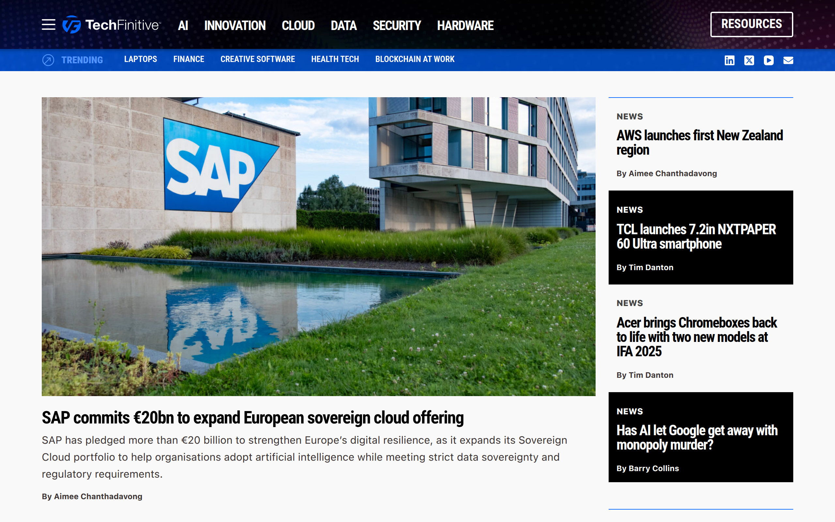Go to the SECURITY section
This screenshot has width=835, height=522.
397,25
